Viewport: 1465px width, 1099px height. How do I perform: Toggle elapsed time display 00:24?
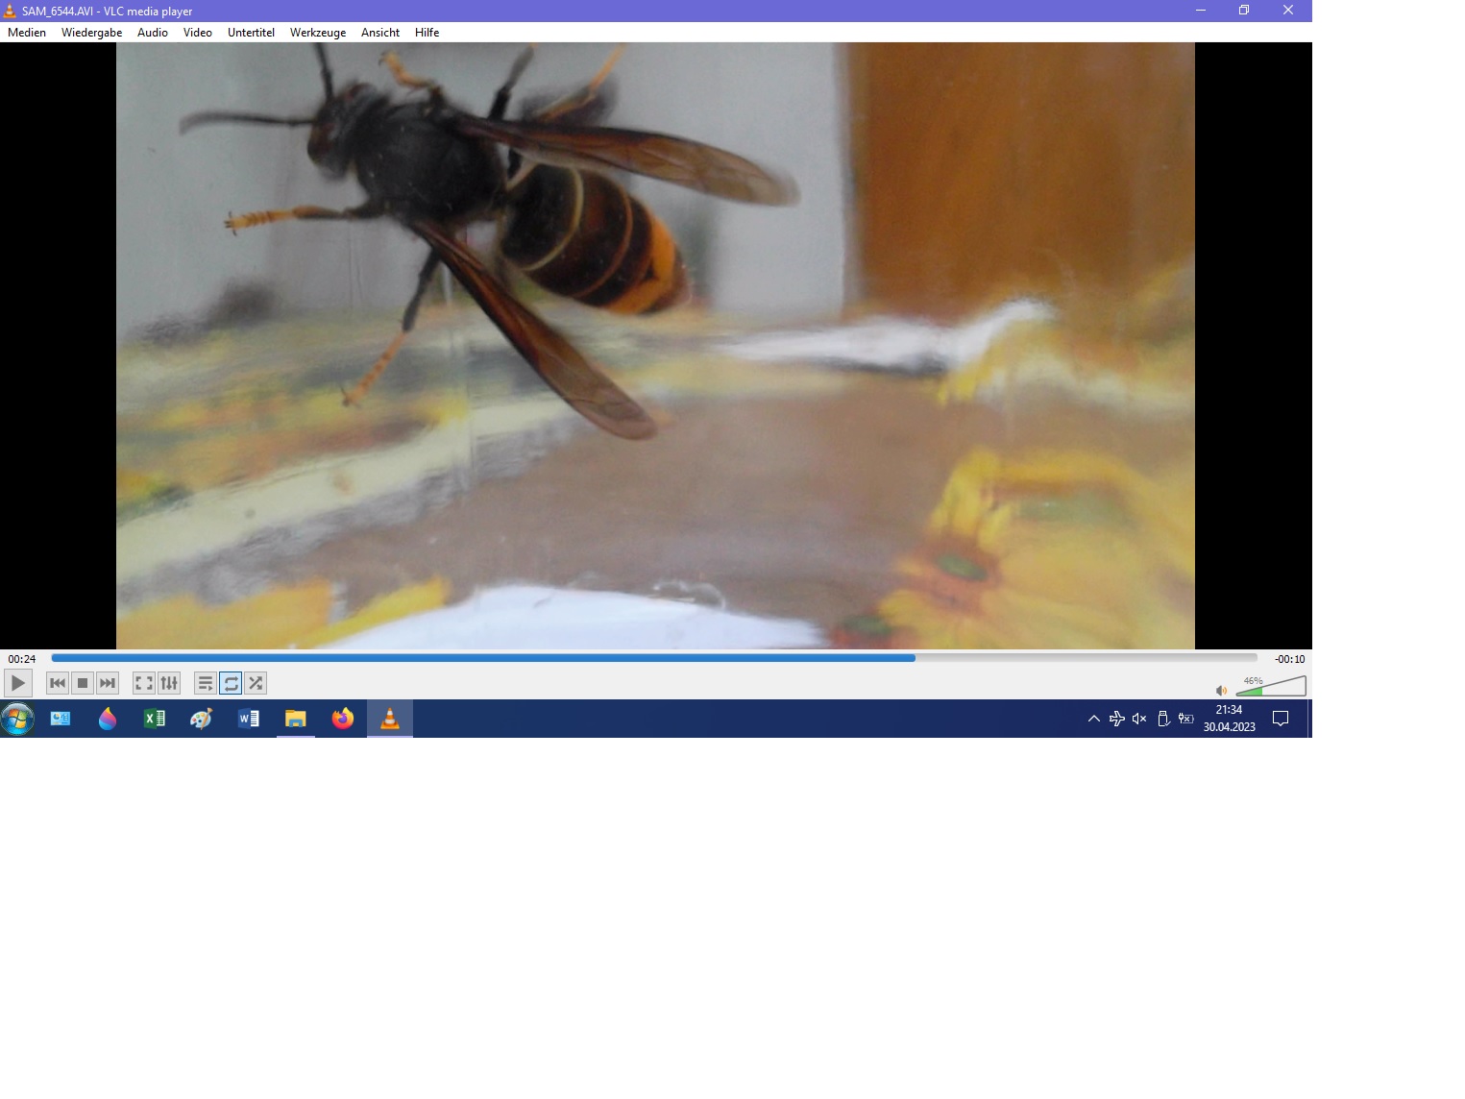[22, 659]
